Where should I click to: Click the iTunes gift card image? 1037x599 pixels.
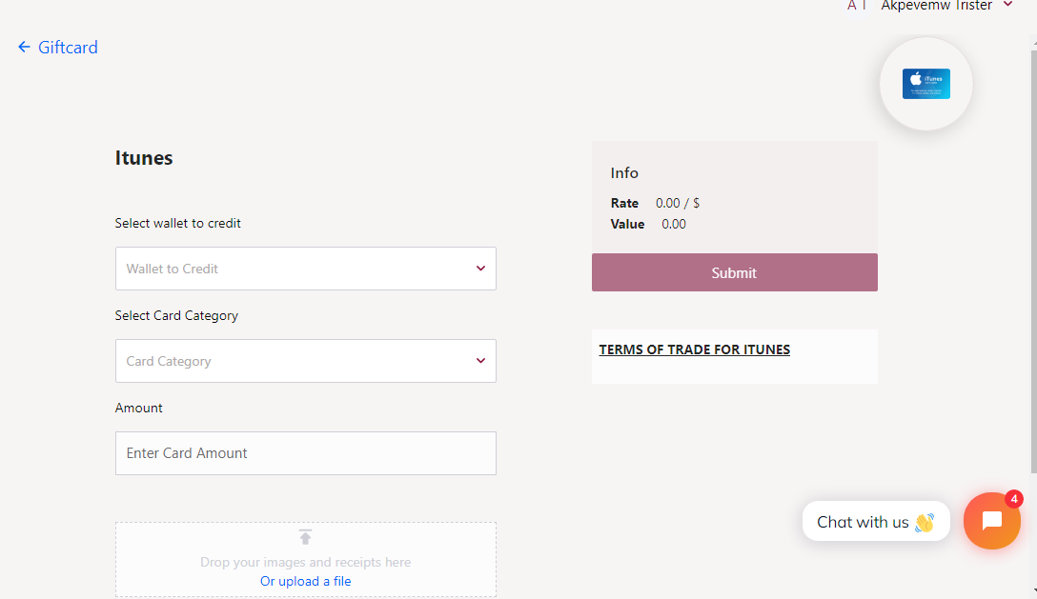[925, 84]
